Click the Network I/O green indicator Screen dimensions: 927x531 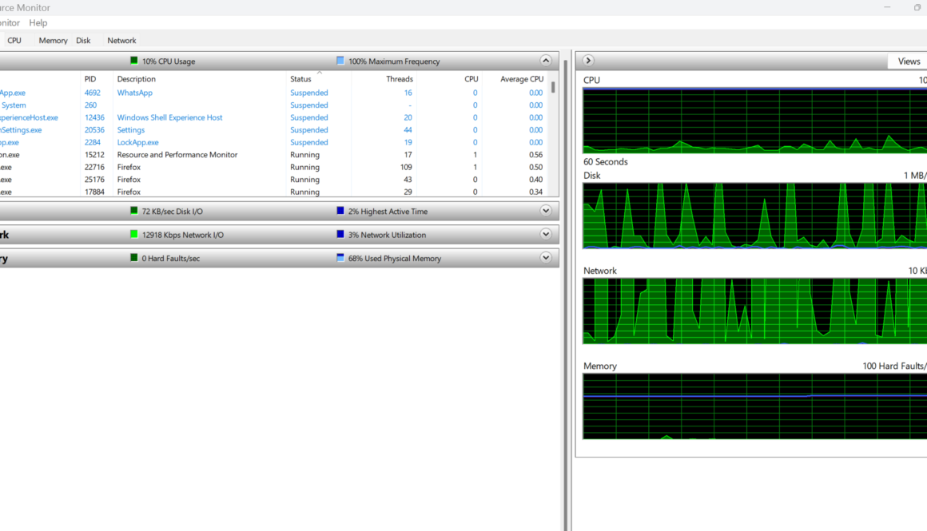(x=134, y=235)
